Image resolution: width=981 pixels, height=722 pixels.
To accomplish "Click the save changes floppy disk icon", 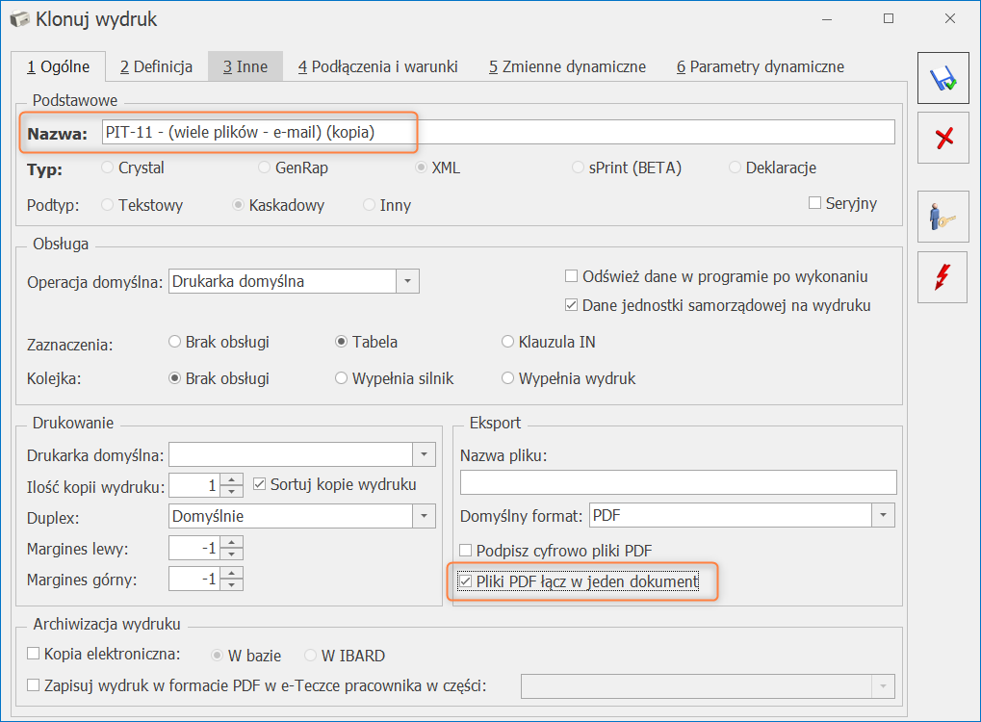I will 943,80.
